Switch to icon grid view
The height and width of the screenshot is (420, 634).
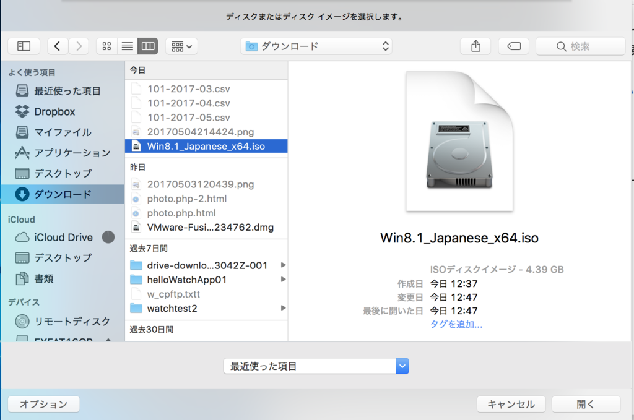(x=106, y=46)
